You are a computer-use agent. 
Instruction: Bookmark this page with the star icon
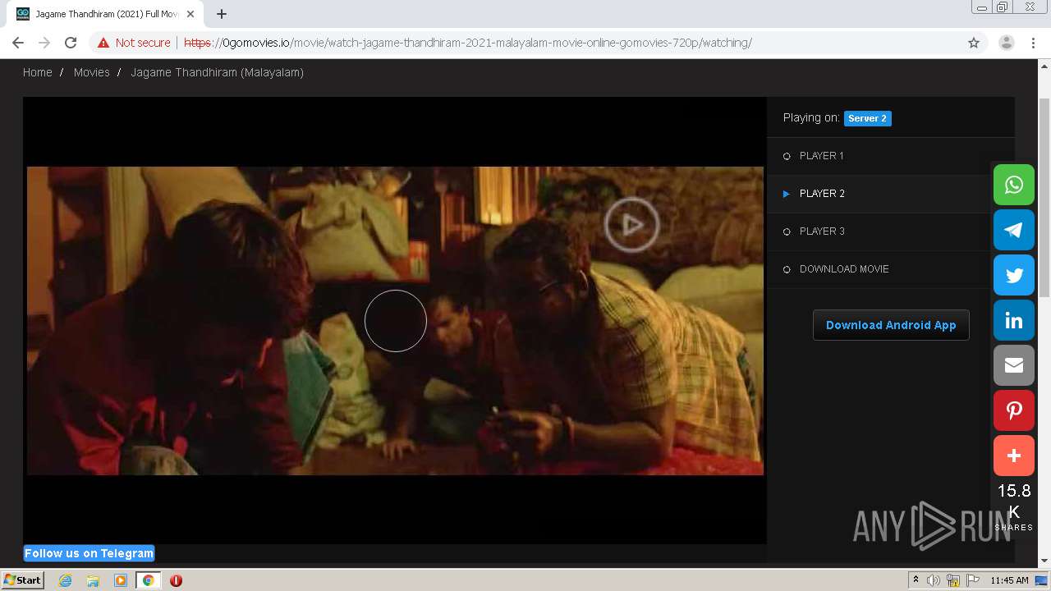coord(974,43)
